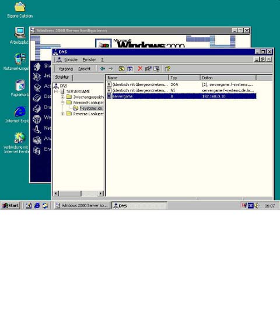This screenshot has height=328, width=280.
Task: Click the volume icon in system tray
Action: [256, 206]
